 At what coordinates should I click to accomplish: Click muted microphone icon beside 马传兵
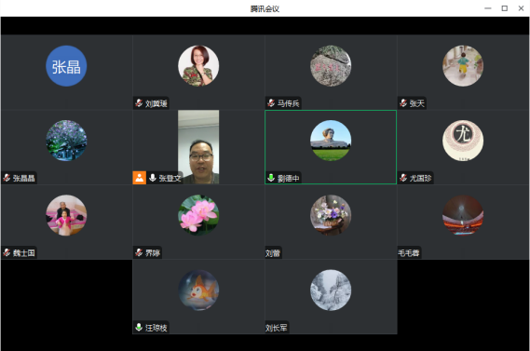[x=271, y=102]
